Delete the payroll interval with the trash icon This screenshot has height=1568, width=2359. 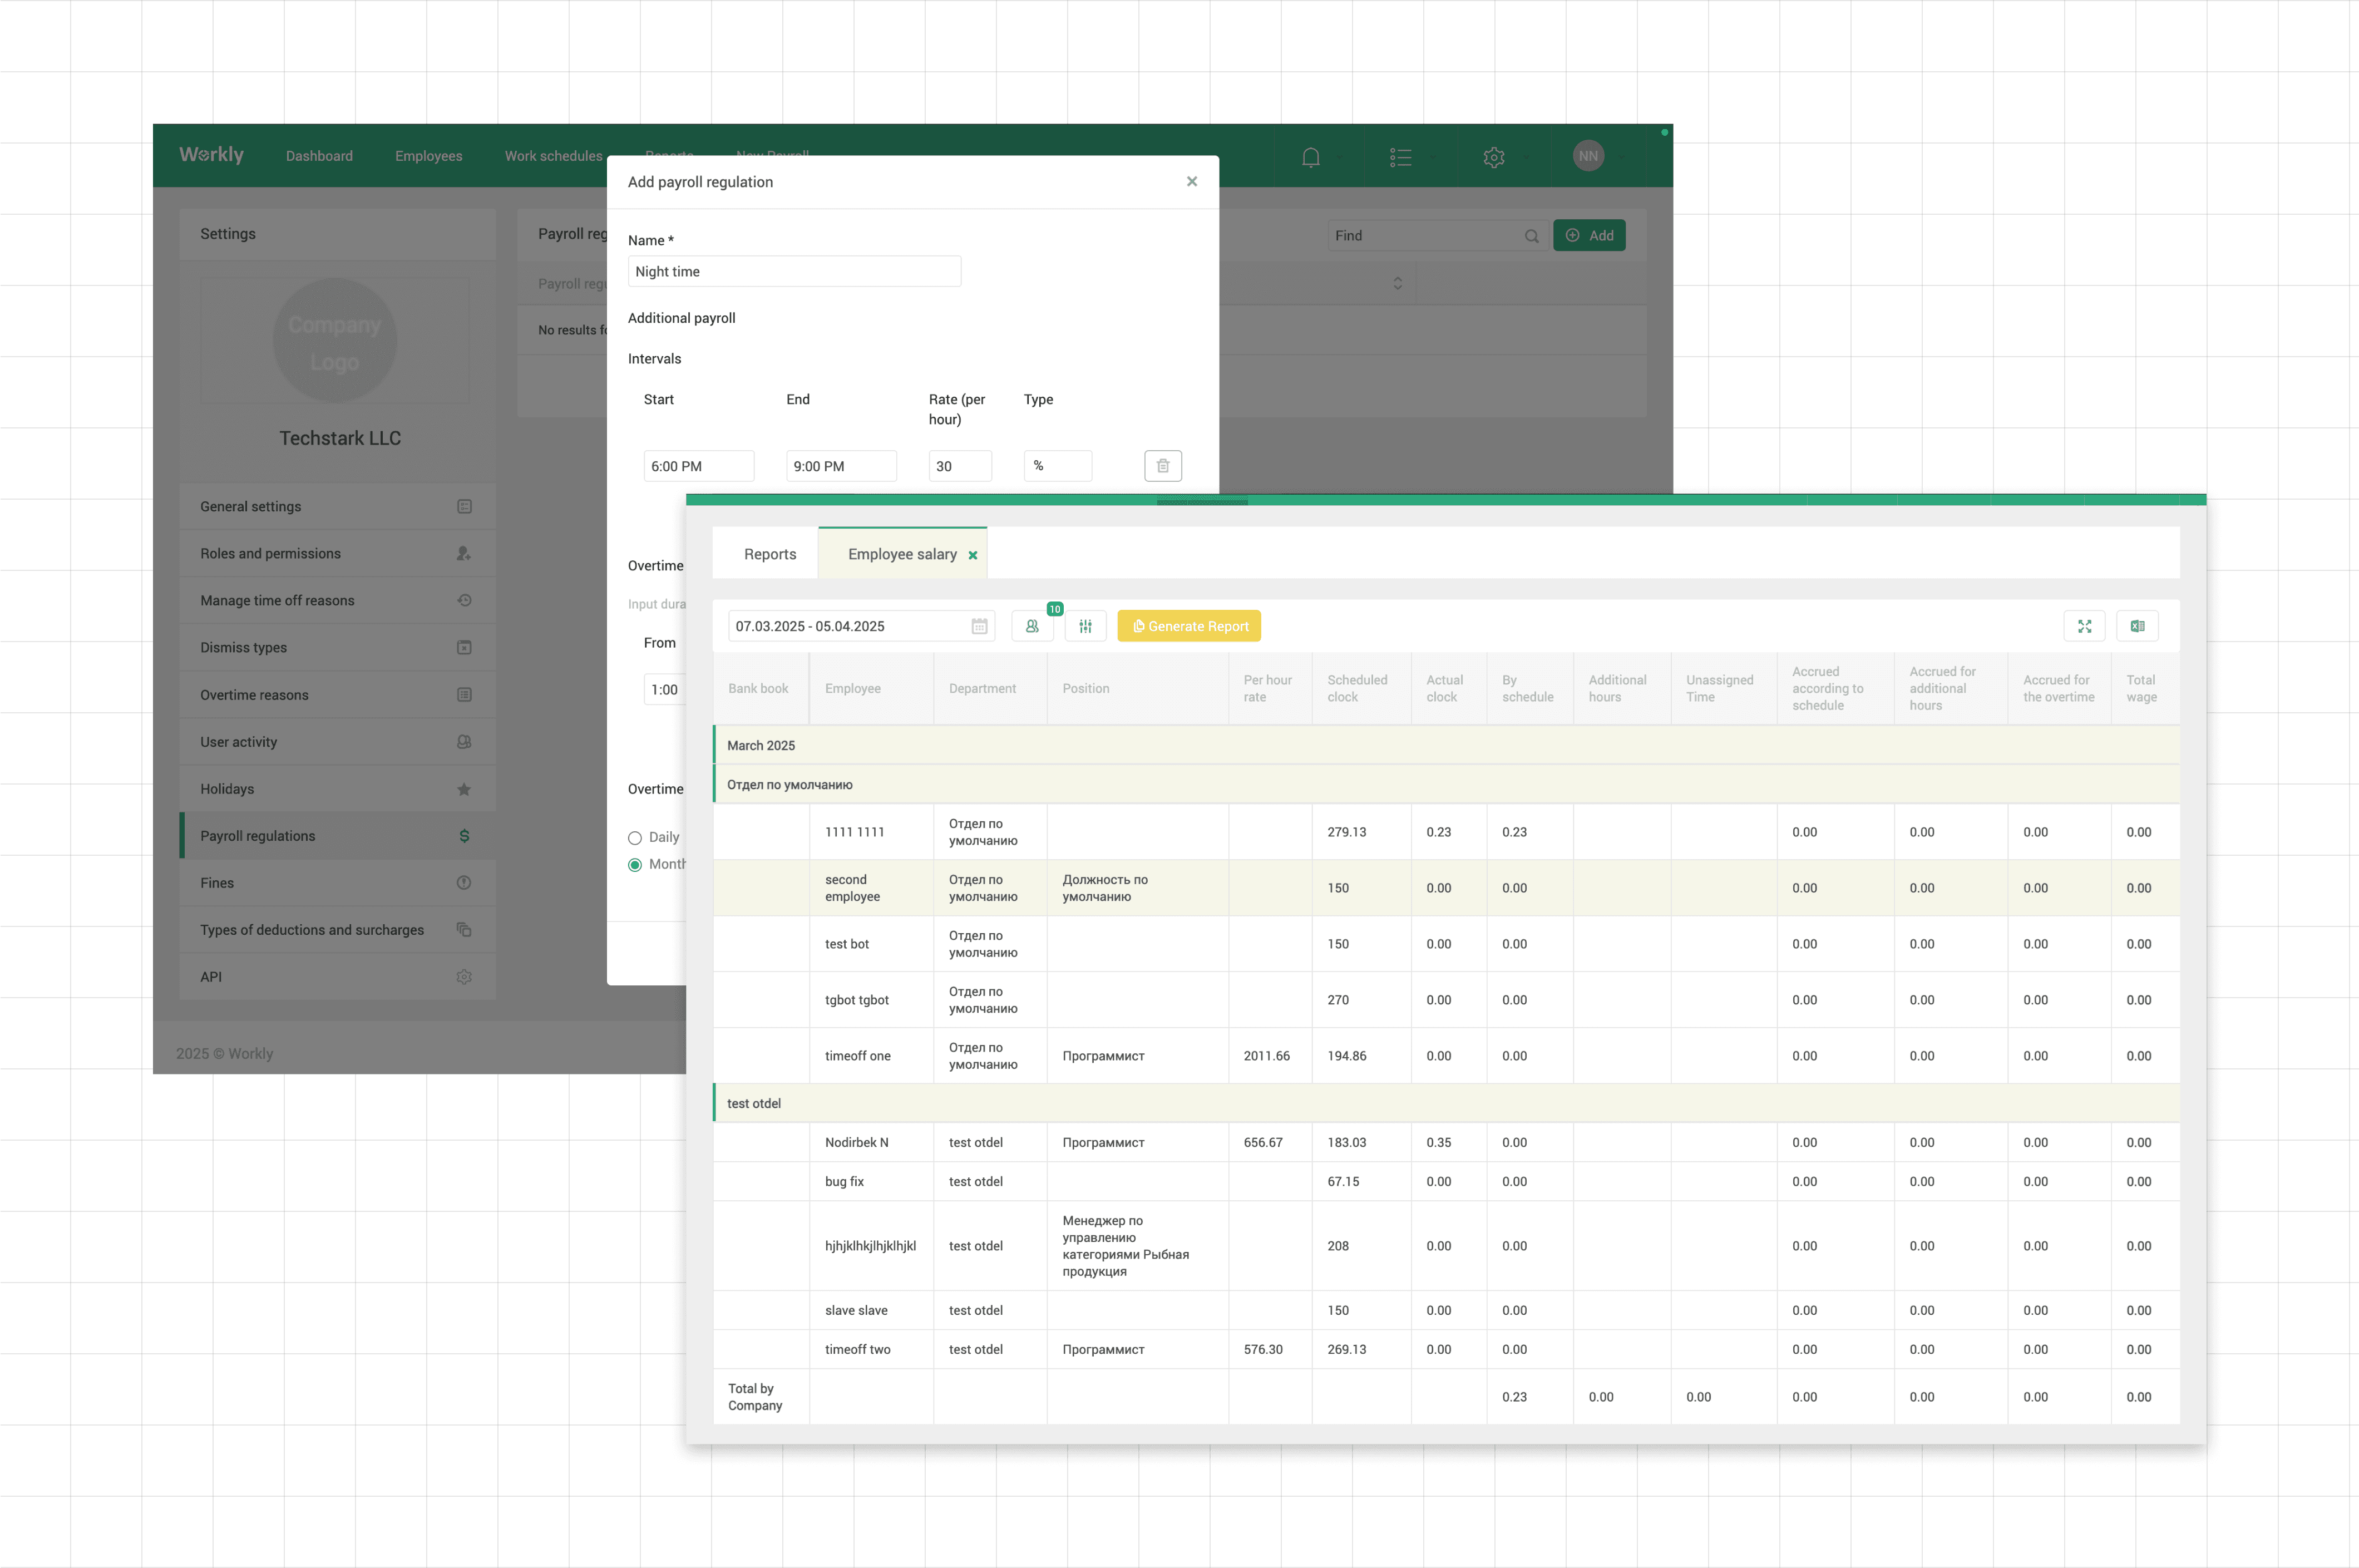click(x=1162, y=466)
